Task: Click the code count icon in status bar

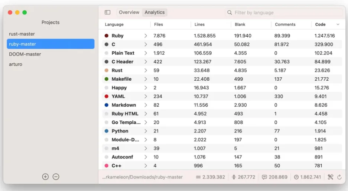Action: (296, 177)
